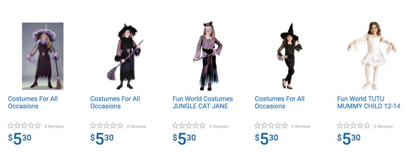Open Fun World Costumes JUNGLE CAT JANE link

point(202,102)
